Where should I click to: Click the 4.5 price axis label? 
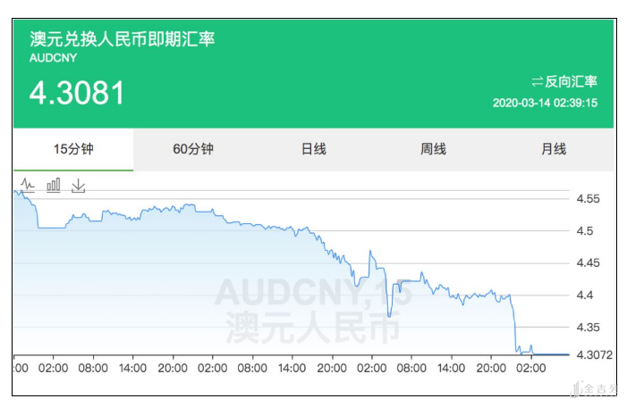click(587, 231)
